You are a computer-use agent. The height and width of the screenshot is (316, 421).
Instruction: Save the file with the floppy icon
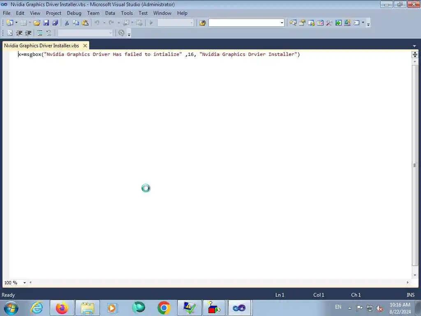point(46,23)
